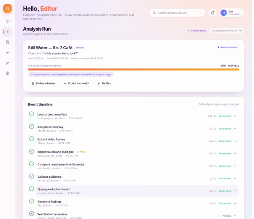Click the seeded demo sparkle badge

point(197,31)
